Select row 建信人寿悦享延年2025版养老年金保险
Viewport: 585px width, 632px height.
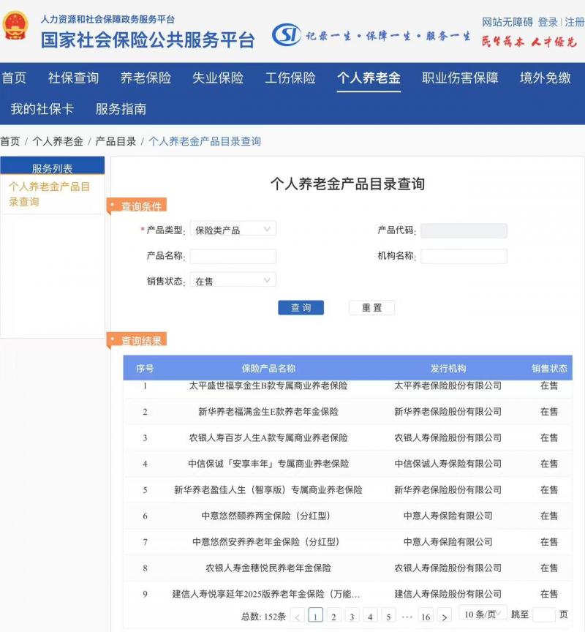347,594
